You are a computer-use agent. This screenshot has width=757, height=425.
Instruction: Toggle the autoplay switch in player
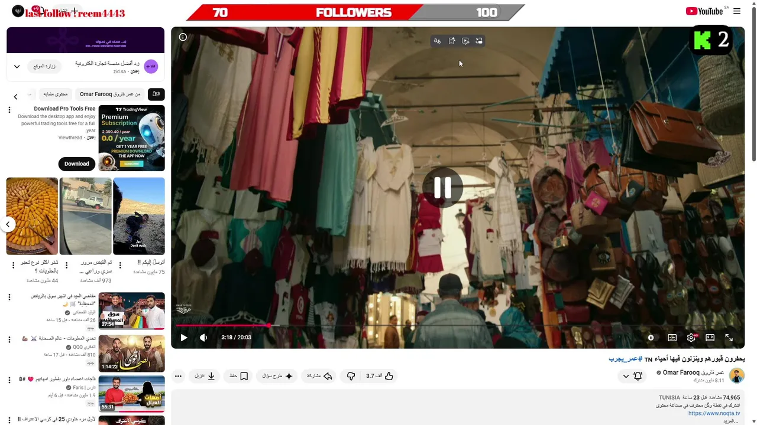pyautogui.click(x=651, y=338)
